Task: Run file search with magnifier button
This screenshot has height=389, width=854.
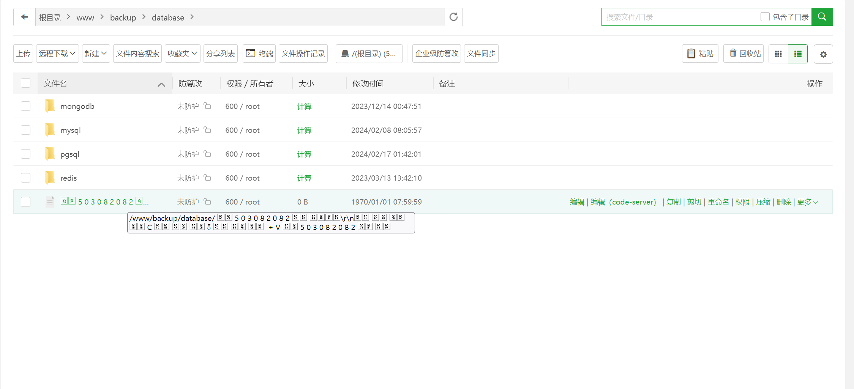Action: (x=822, y=17)
